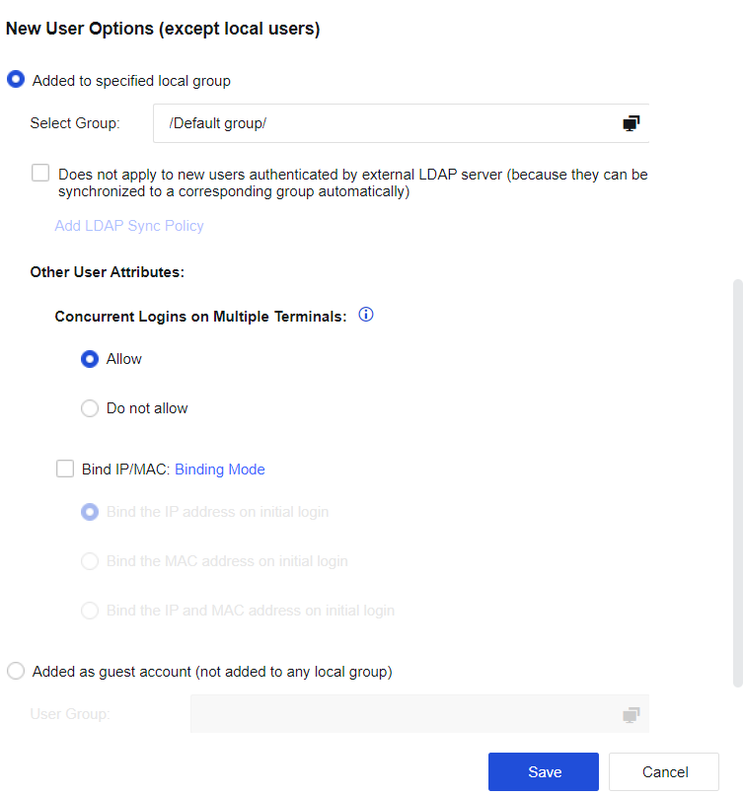Screen dimensions: 743x796
Task: Tick the Bind IP/MAC checkbox
Action: click(65, 470)
